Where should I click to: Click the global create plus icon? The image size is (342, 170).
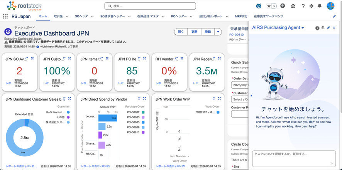(283, 6)
